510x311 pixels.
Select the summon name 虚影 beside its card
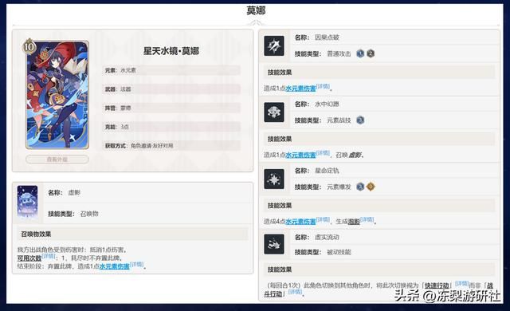click(74, 193)
